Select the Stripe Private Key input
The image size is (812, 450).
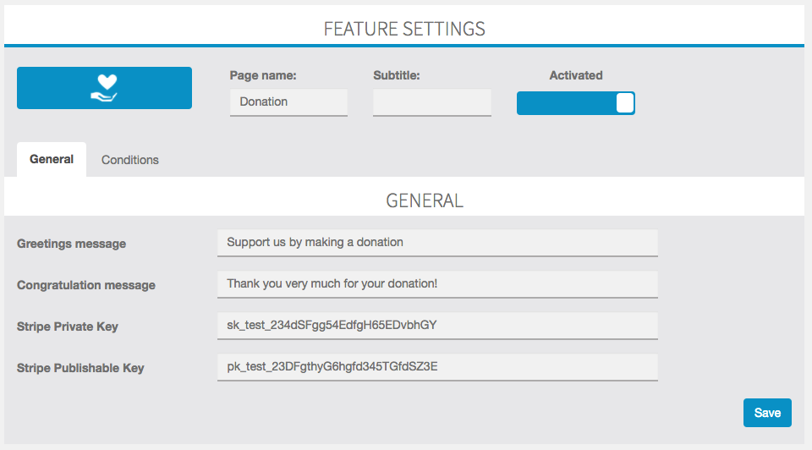[437, 326]
